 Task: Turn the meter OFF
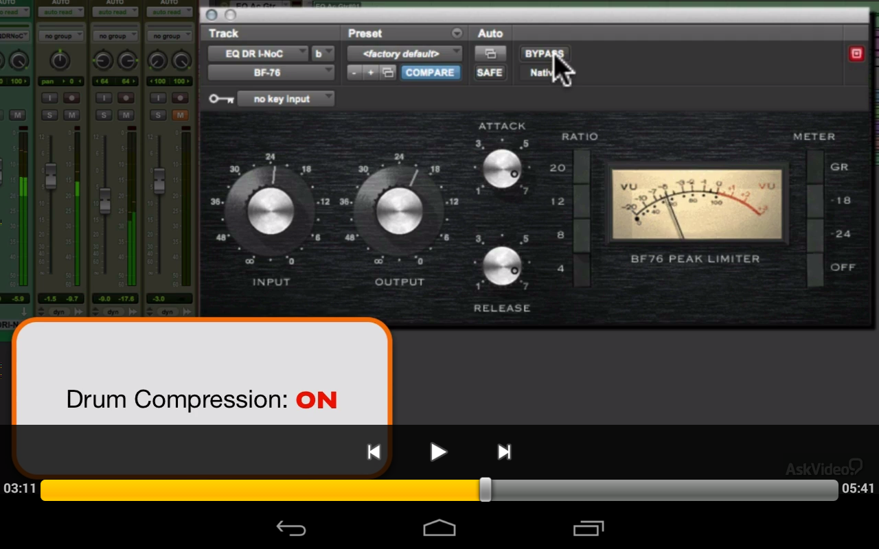click(x=815, y=268)
